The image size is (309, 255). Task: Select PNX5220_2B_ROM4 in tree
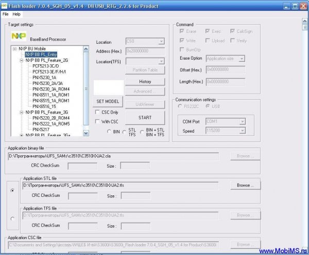click(51, 118)
